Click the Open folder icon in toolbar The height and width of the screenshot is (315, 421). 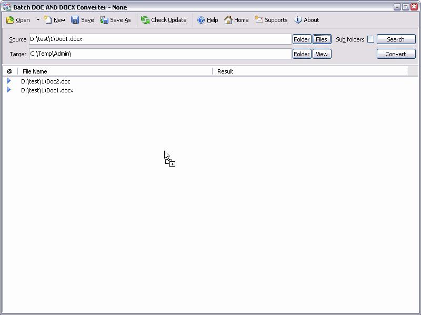coord(10,20)
